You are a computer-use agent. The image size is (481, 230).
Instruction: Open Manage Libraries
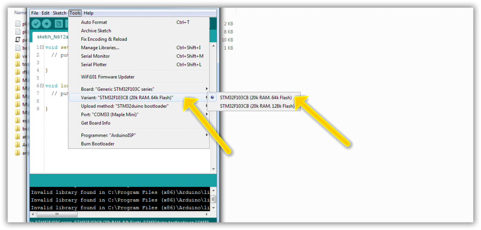(x=100, y=48)
